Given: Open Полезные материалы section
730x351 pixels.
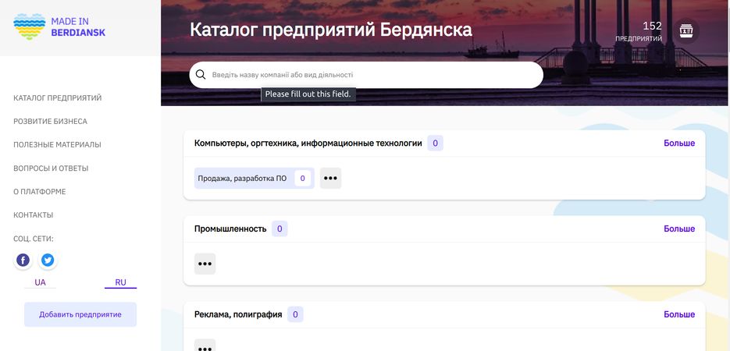Looking at the screenshot, I should tap(57, 145).
